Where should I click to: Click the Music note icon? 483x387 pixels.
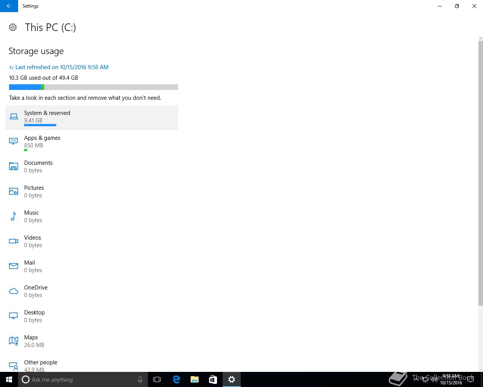tap(14, 216)
